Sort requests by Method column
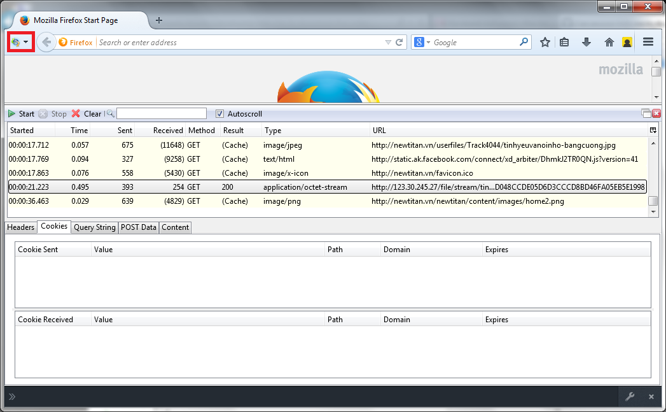Viewport: 666px width, 412px height. 202,130
